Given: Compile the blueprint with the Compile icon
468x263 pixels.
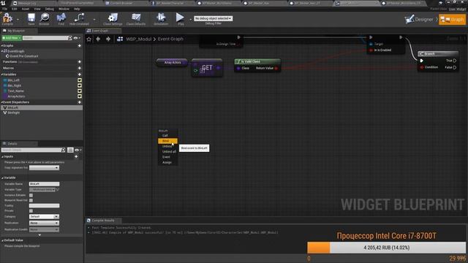Looking at the screenshot, I should click(x=7, y=18).
